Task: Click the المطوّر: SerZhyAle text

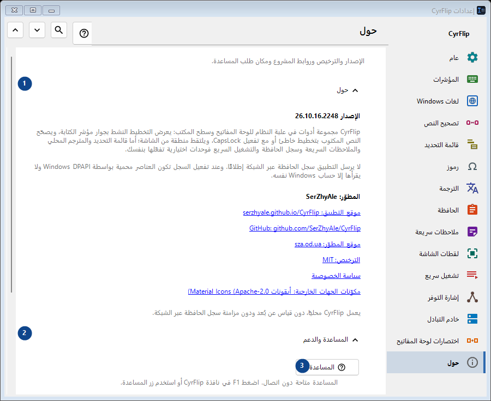Action: pos(333,197)
